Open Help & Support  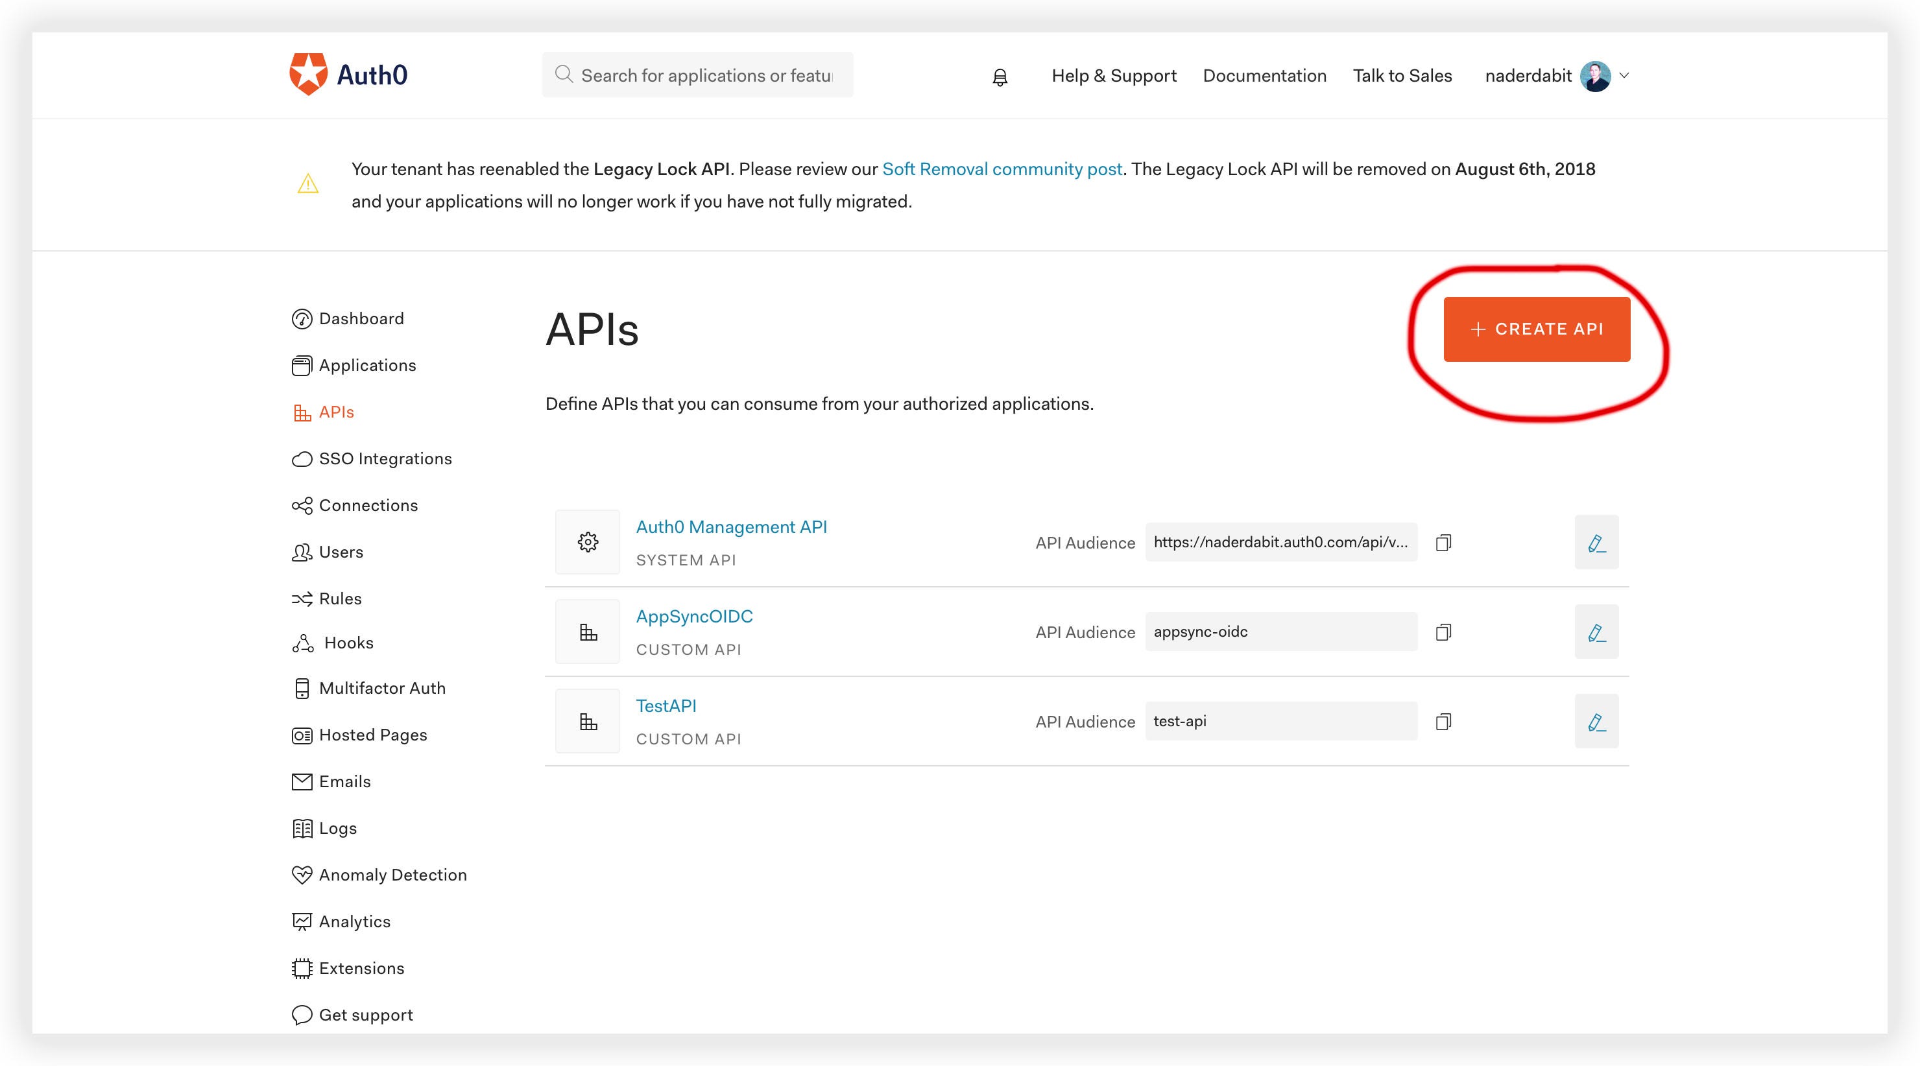[1114, 76]
